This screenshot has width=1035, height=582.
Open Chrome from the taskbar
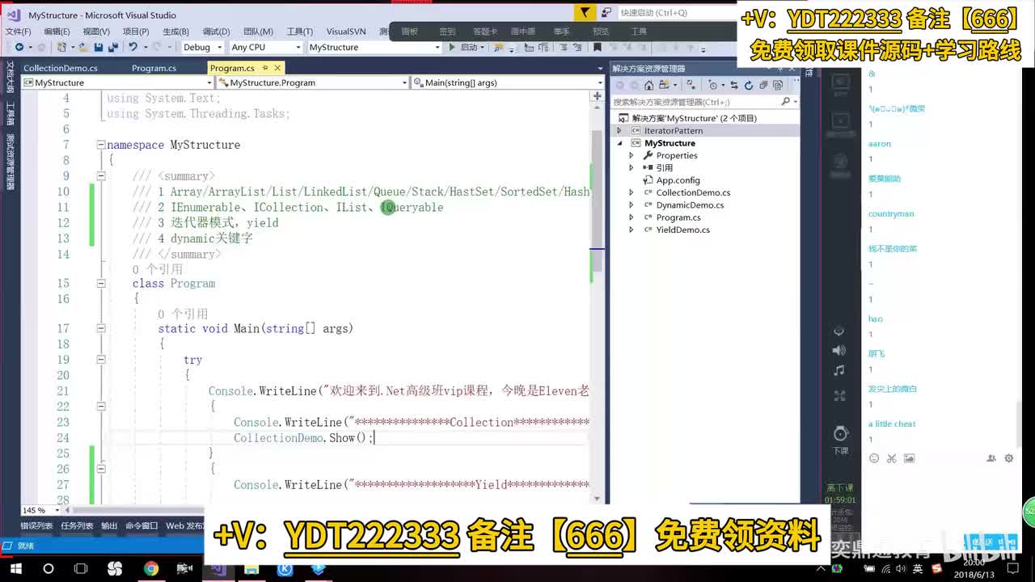[x=151, y=569]
